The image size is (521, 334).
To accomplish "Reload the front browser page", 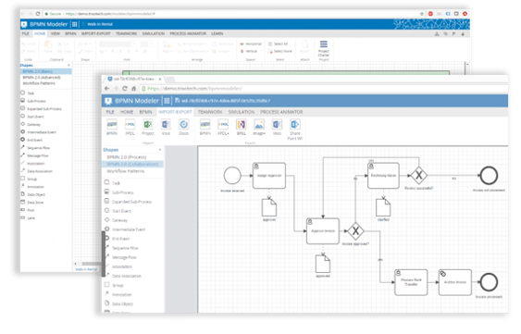I will click(x=125, y=89).
